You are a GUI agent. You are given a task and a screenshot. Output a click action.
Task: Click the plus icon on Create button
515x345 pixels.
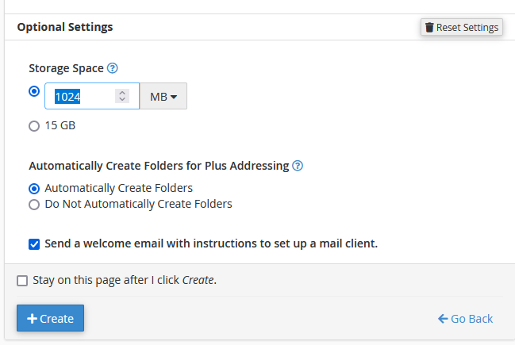(32, 319)
